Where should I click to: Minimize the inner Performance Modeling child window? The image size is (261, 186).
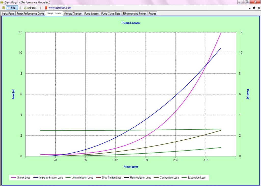tap(250, 8)
